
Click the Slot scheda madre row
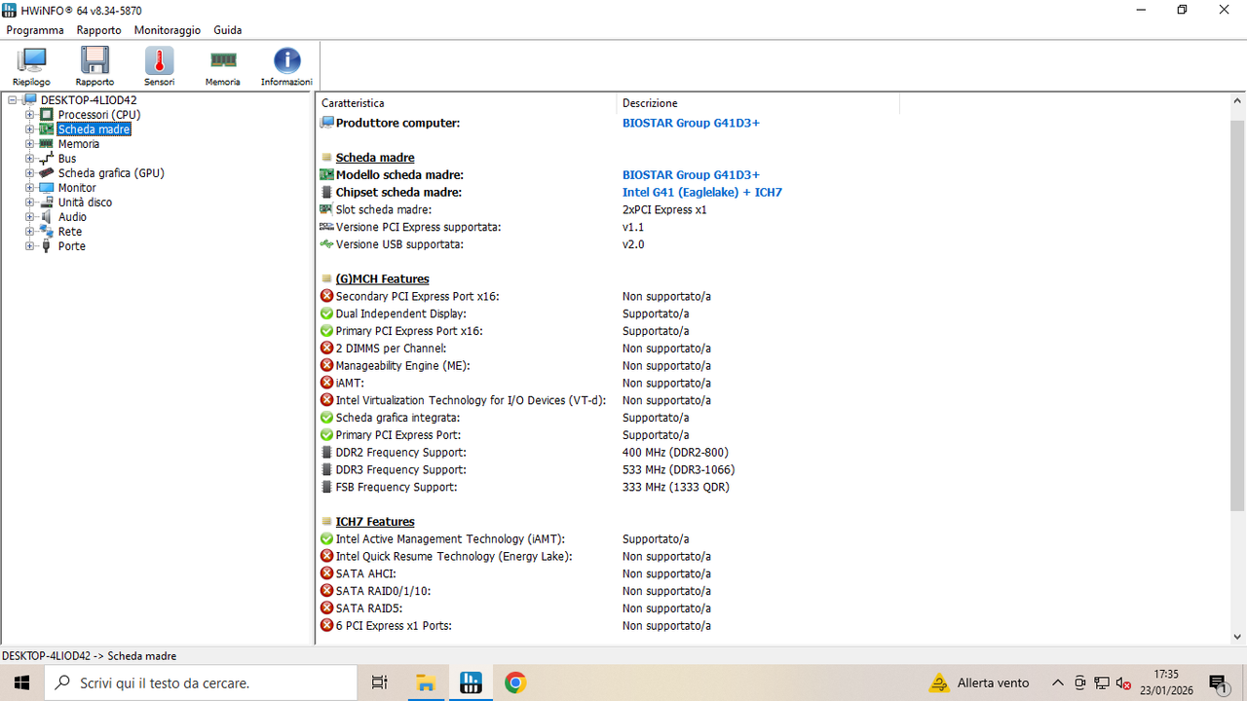pos(774,210)
